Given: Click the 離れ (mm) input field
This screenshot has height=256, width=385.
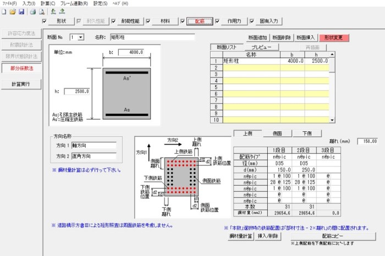Looking at the screenshot, I should point(367,141).
